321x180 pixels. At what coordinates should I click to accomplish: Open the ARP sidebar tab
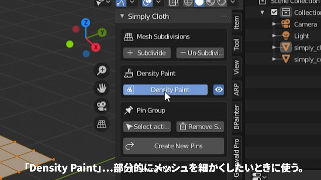click(236, 89)
